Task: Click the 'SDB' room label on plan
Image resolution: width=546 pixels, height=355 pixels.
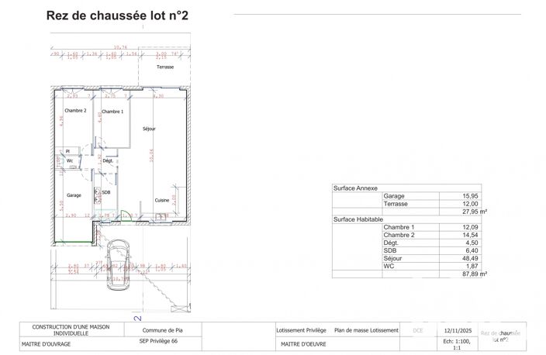Action: click(106, 192)
